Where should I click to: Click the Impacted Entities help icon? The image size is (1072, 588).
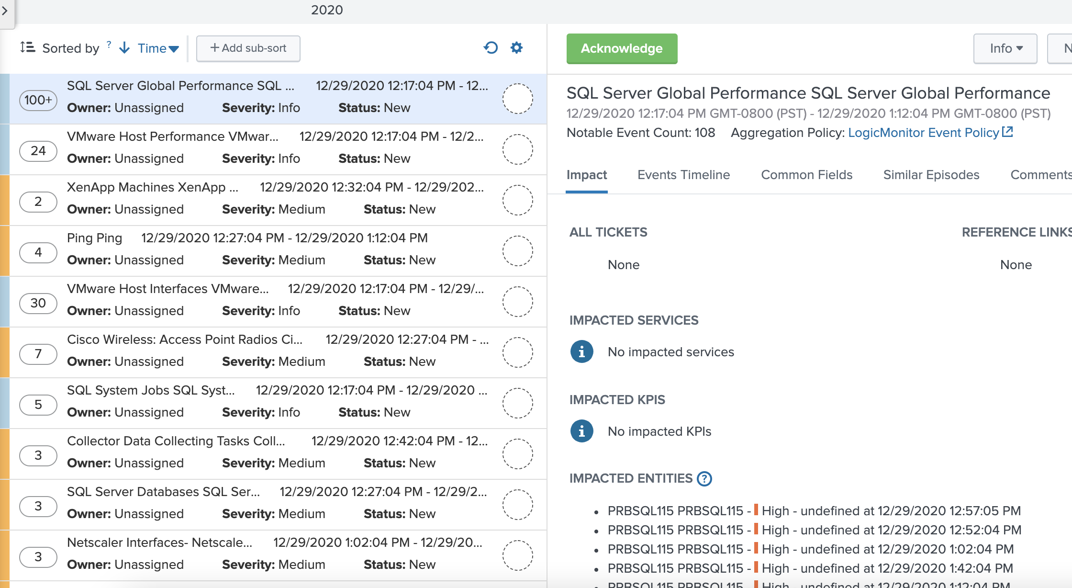coord(704,478)
